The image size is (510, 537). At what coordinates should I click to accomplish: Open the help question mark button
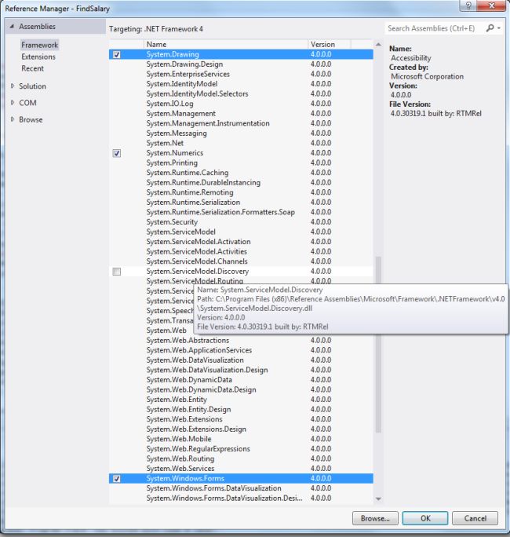[x=468, y=5]
